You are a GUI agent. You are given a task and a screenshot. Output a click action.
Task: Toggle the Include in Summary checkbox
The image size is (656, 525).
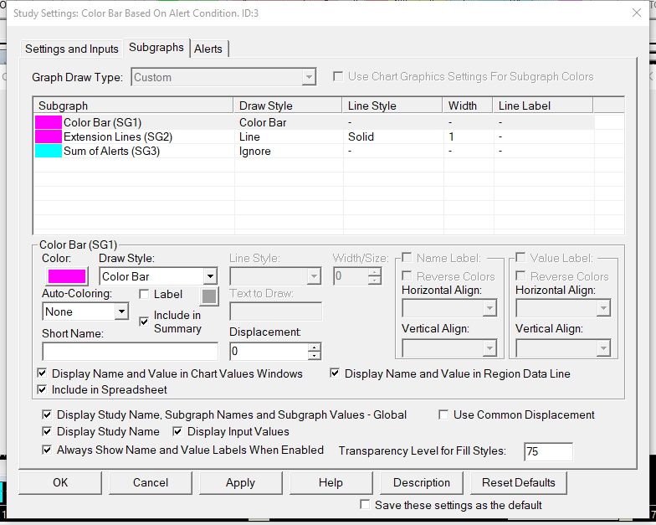[144, 322]
